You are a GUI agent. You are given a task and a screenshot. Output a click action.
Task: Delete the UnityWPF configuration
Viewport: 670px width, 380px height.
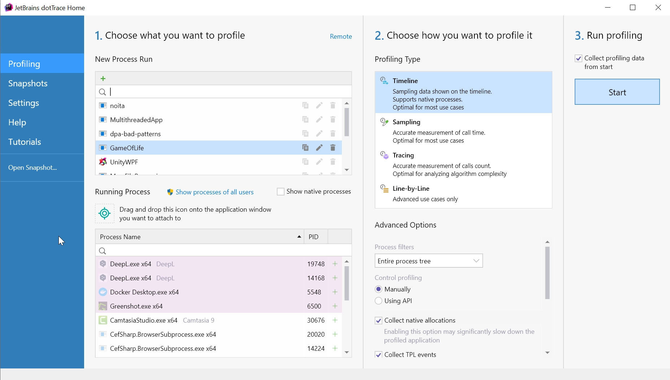pos(333,162)
